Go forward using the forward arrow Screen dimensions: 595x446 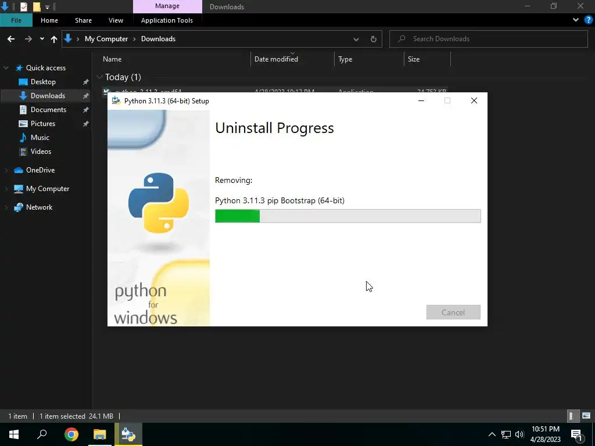28,39
